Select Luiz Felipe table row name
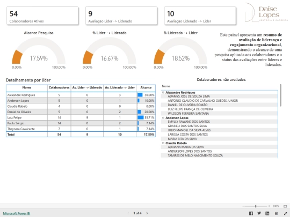 (15, 117)
